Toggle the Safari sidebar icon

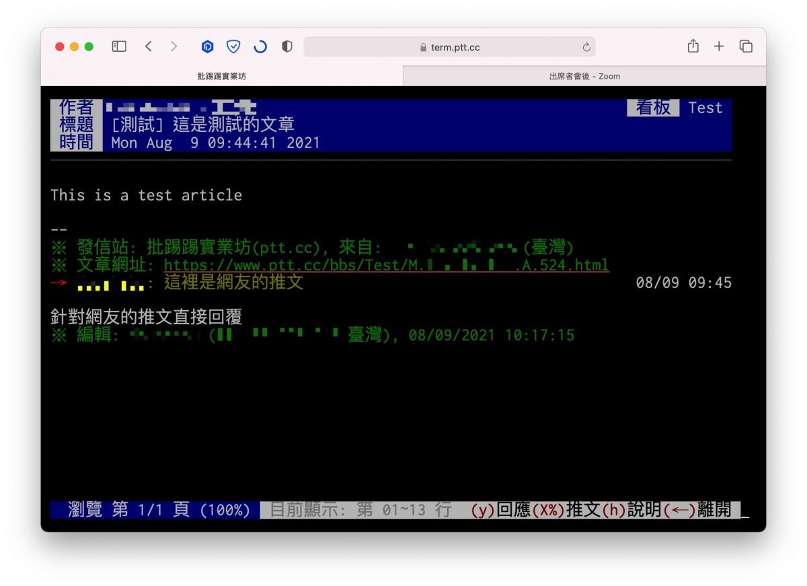coord(119,46)
